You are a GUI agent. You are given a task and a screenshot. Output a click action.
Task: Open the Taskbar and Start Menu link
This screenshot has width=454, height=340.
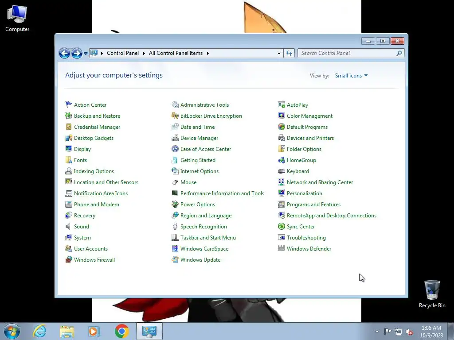208,238
